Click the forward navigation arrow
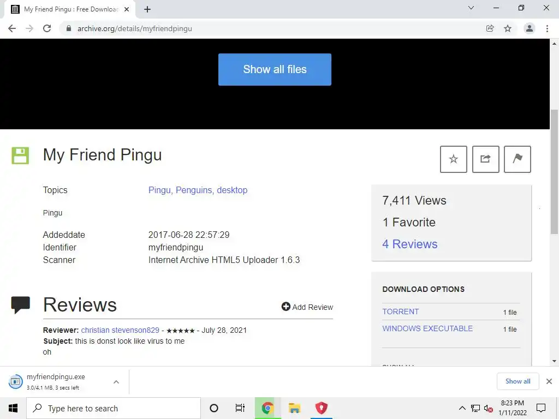 29,28
